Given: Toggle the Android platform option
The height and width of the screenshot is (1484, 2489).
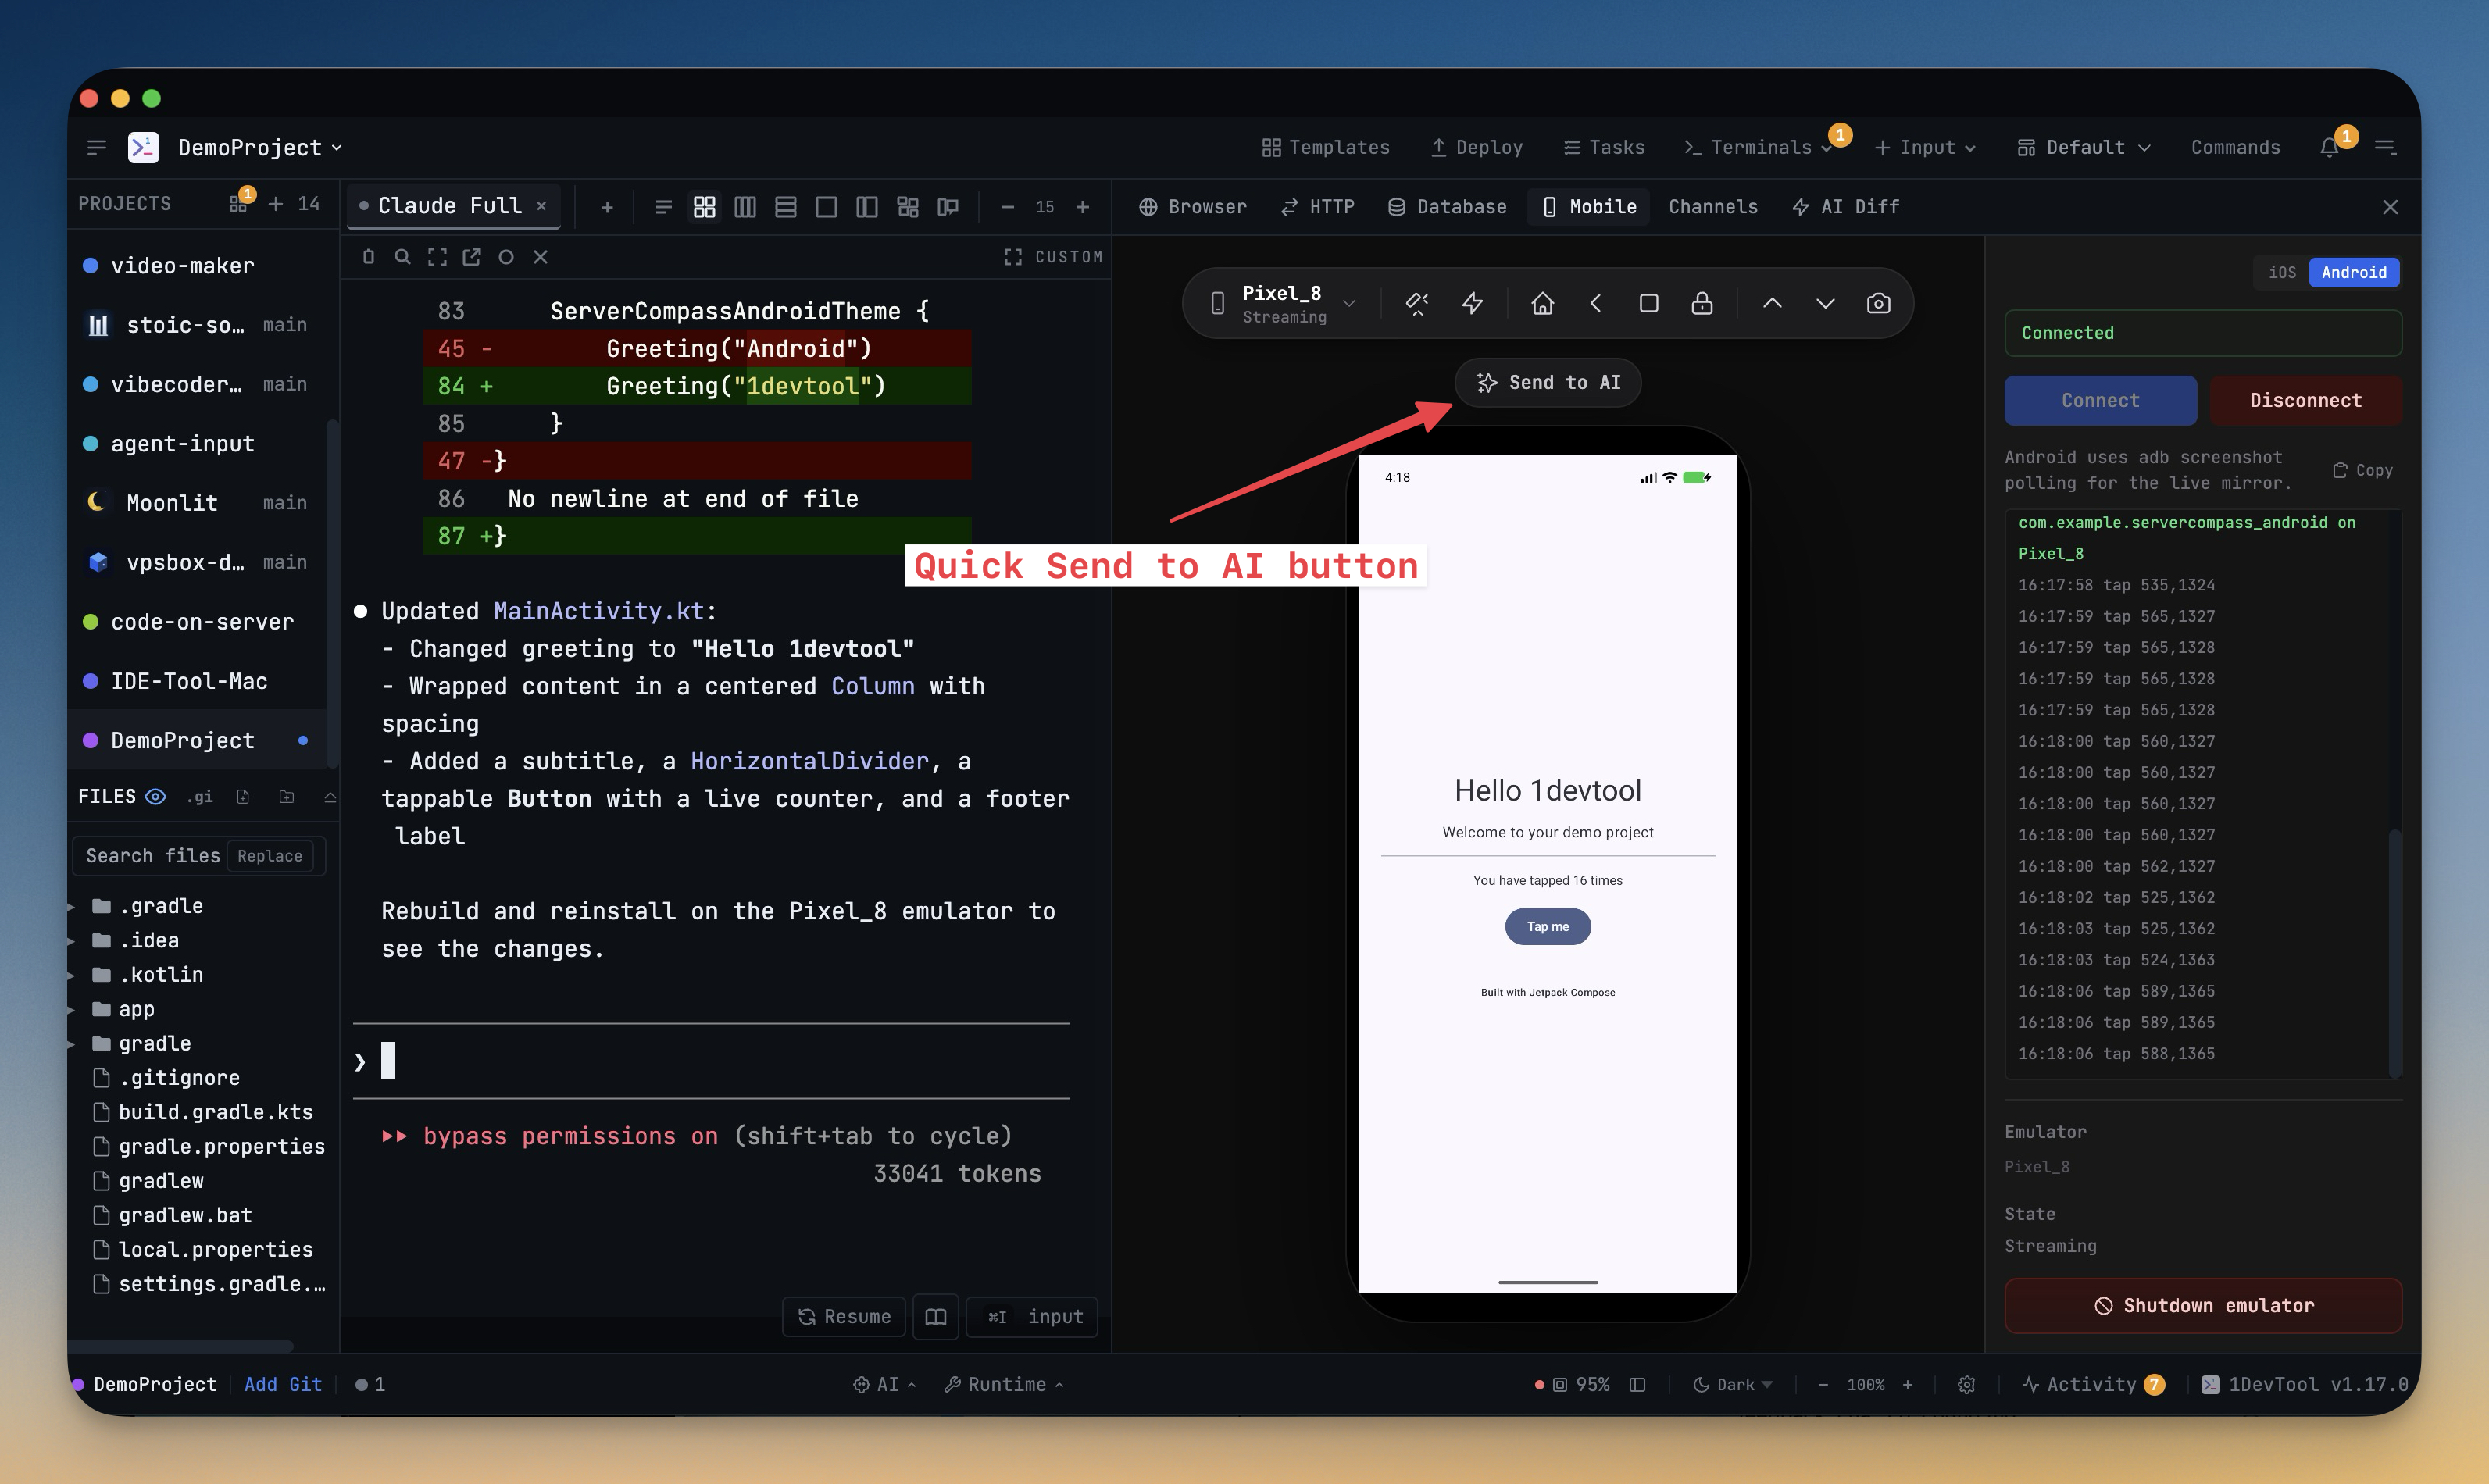Looking at the screenshot, I should [x=2353, y=272].
